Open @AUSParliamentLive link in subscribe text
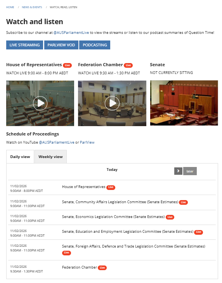This screenshot has height=283, width=222. point(71,33)
